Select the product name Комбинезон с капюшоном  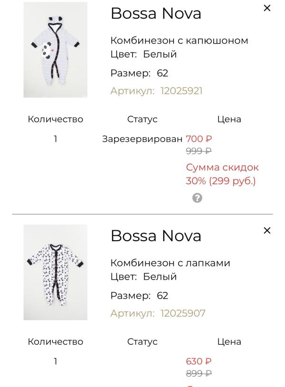point(179,40)
